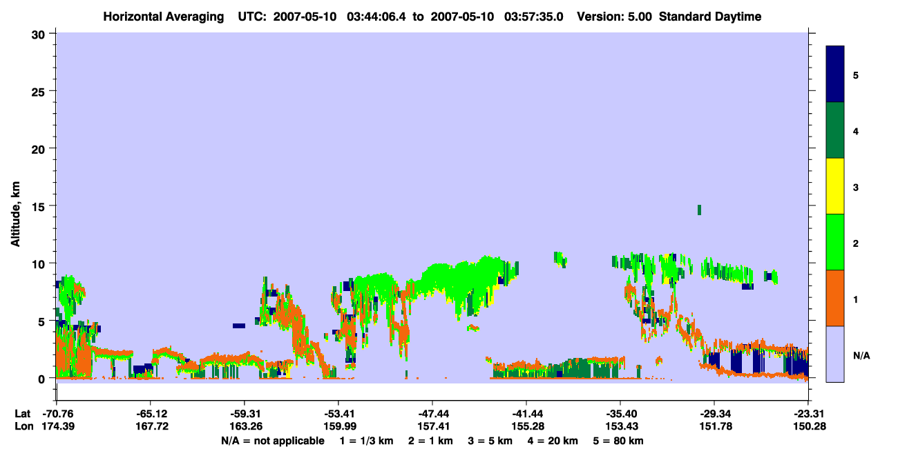
Task: Click the '4 = 20 km' legend entry
Action: [553, 441]
